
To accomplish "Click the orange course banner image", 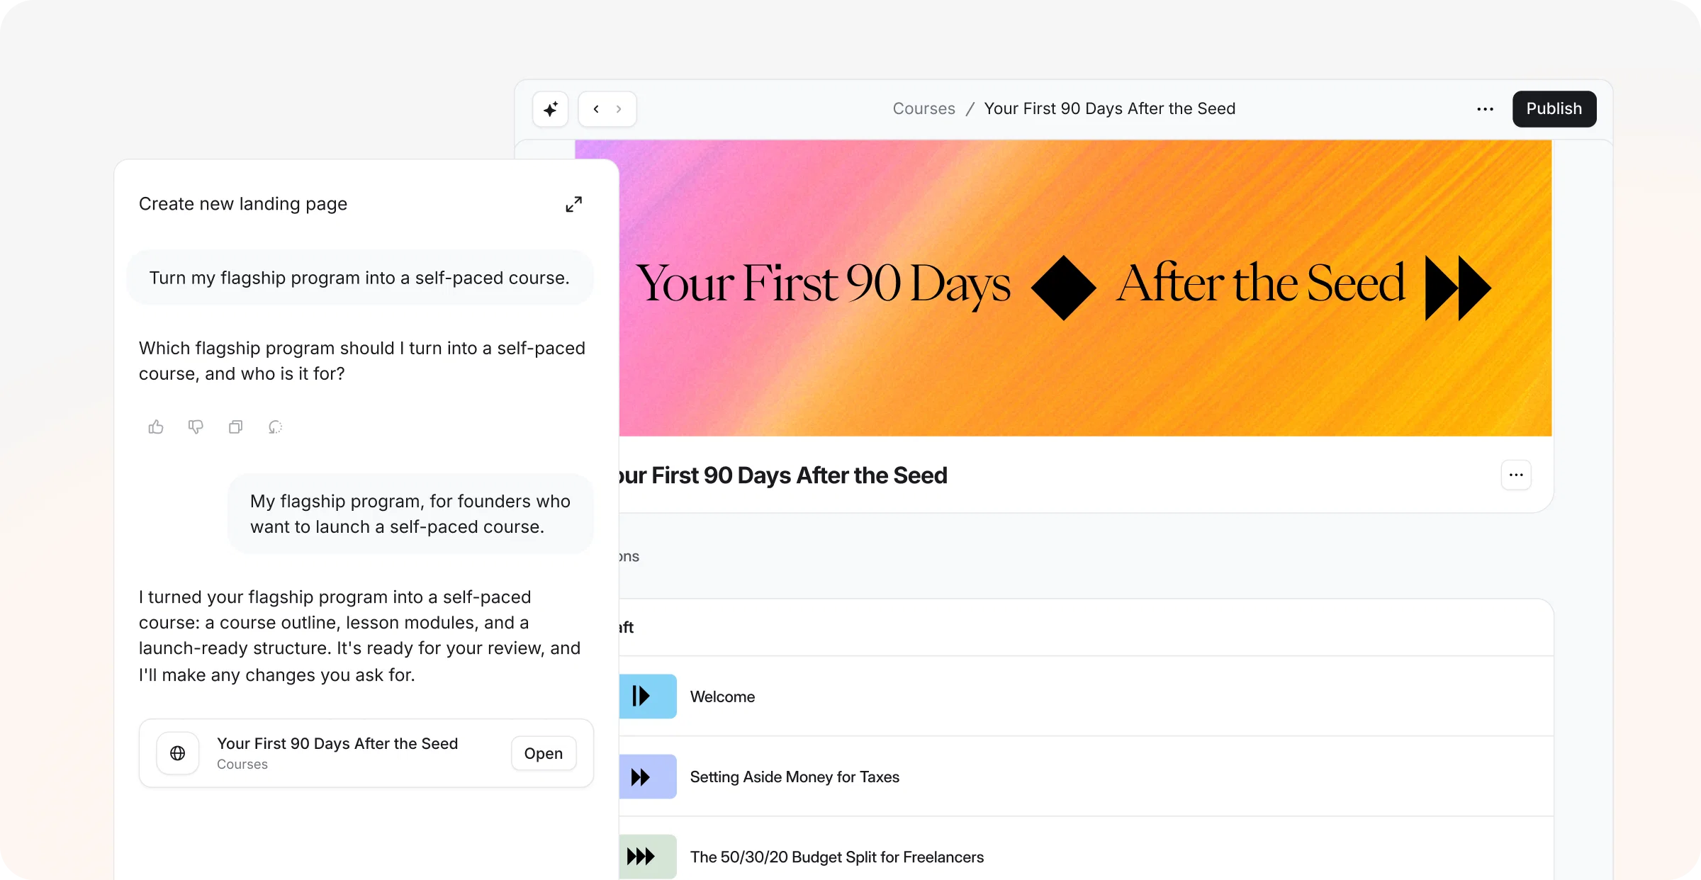I will pyautogui.click(x=1085, y=288).
